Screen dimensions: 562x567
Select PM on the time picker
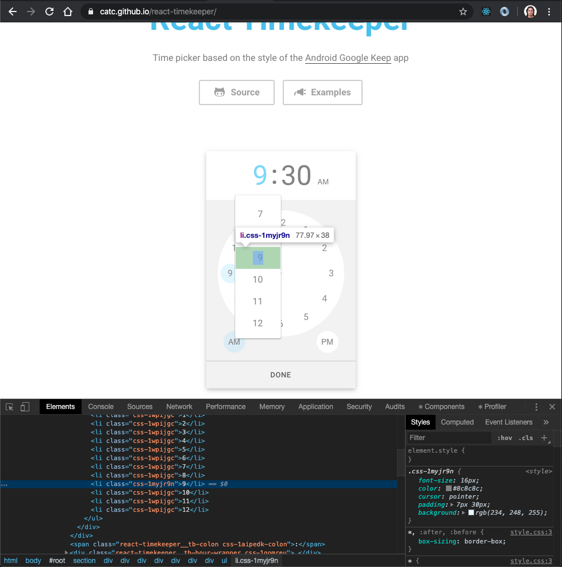[x=327, y=342]
